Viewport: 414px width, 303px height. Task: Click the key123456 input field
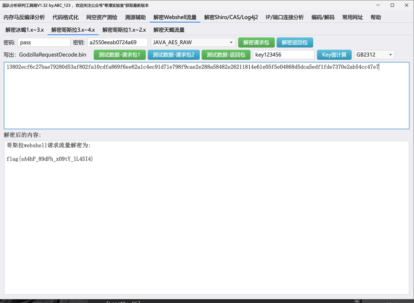284,55
